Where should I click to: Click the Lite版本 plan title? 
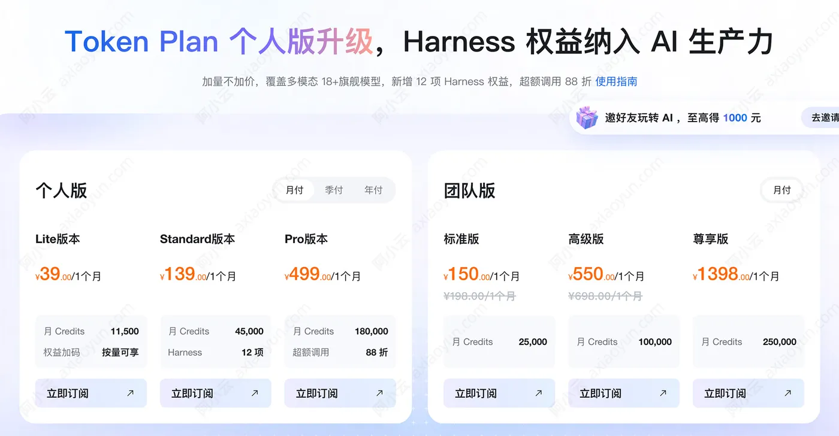[58, 239]
